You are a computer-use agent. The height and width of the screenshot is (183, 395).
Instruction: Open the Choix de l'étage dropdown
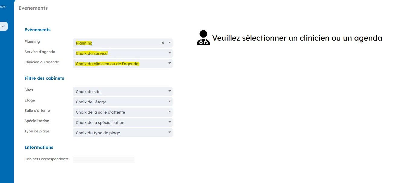click(122, 102)
